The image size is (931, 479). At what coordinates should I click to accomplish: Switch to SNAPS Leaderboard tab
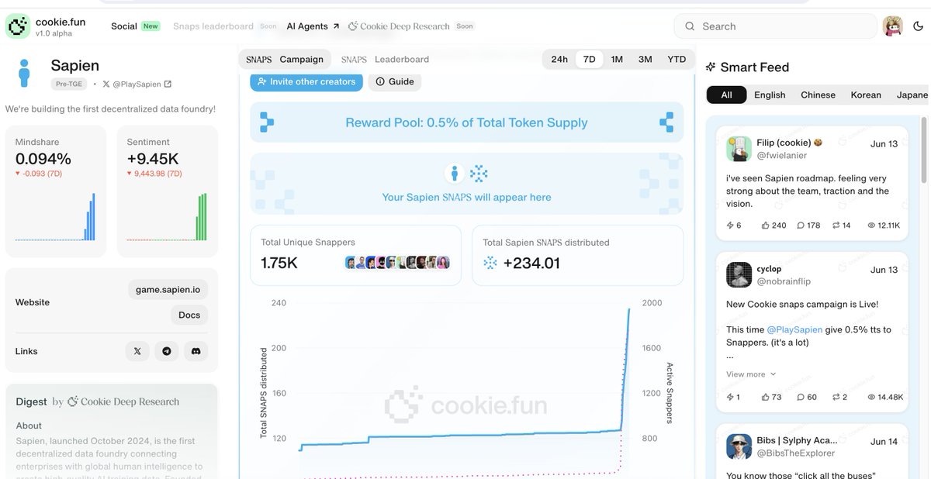pos(385,59)
